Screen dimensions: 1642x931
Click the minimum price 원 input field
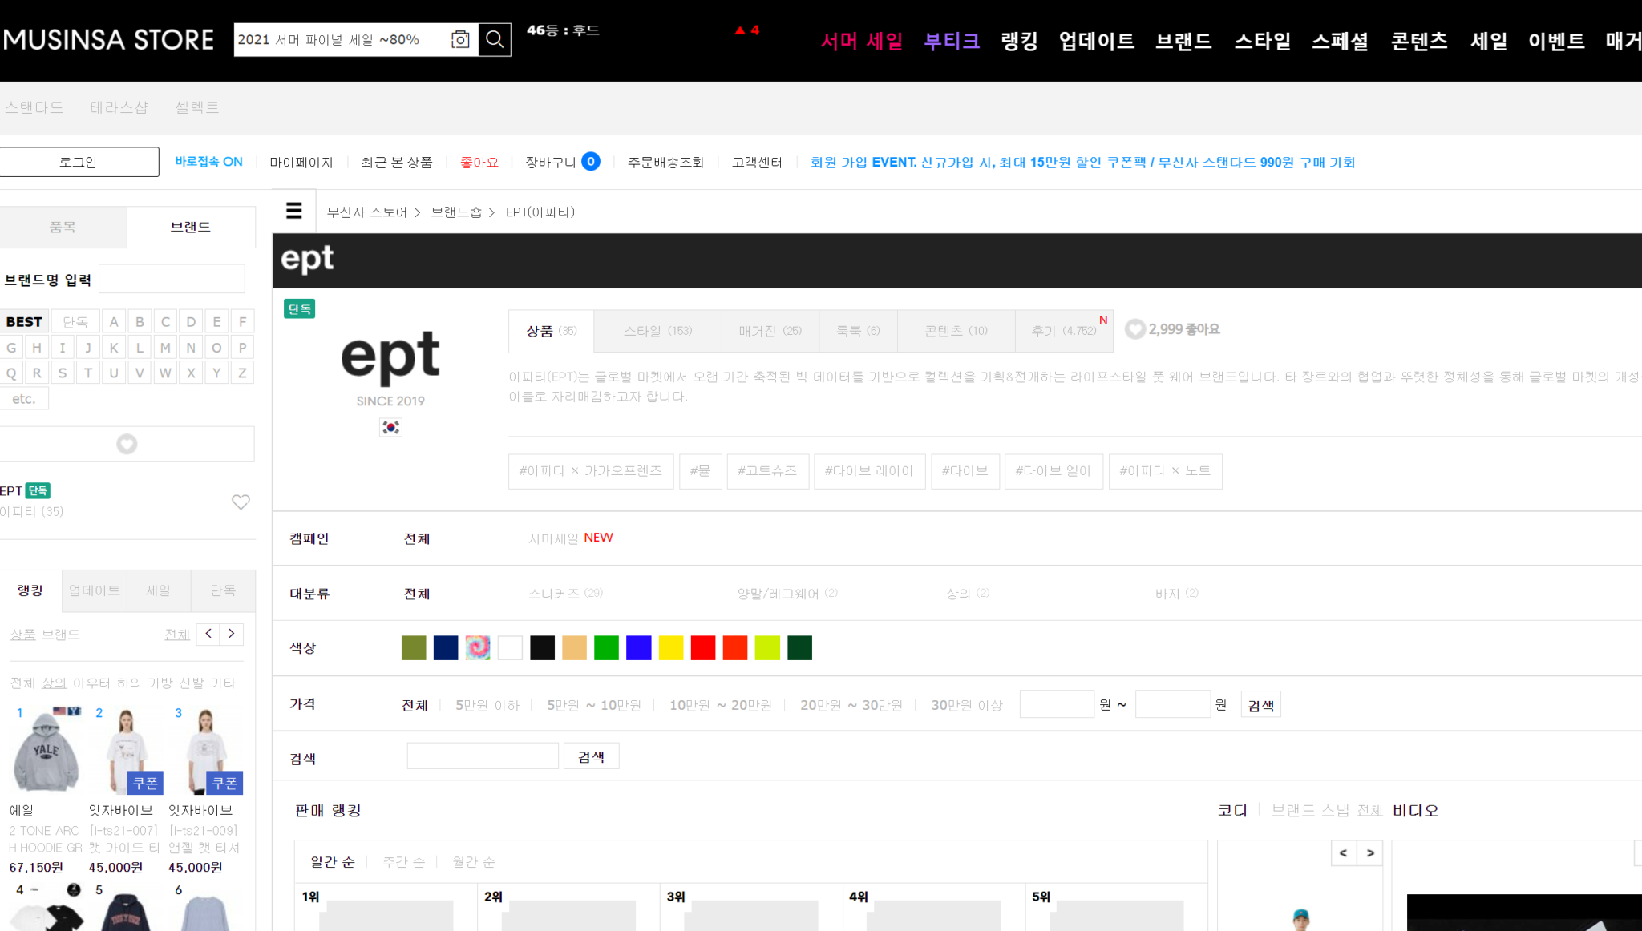(x=1057, y=703)
